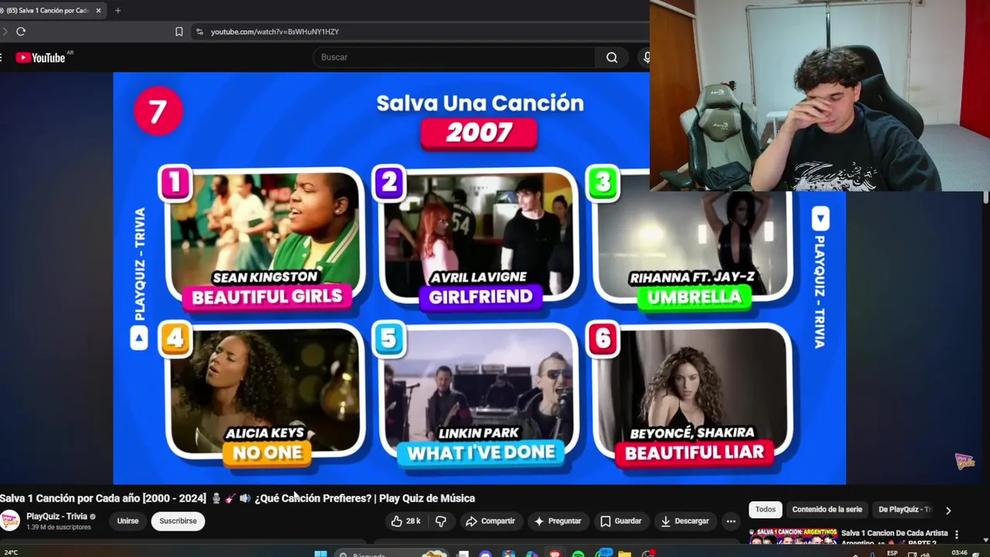Open more actions three-dot menu under video
Screen dimensions: 990x557
click(x=731, y=521)
